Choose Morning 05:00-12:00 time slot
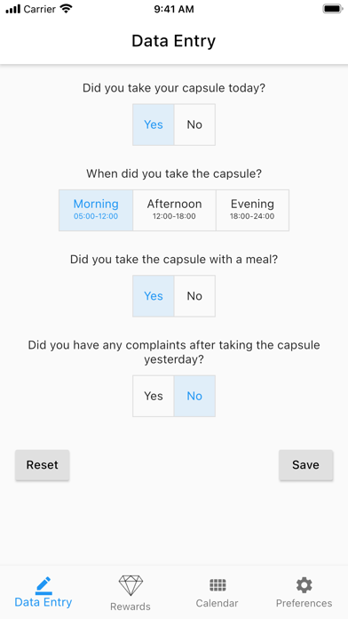348x619 pixels. point(96,210)
